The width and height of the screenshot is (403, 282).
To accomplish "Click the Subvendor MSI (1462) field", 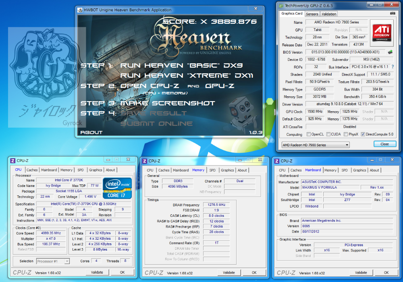I will [372, 59].
